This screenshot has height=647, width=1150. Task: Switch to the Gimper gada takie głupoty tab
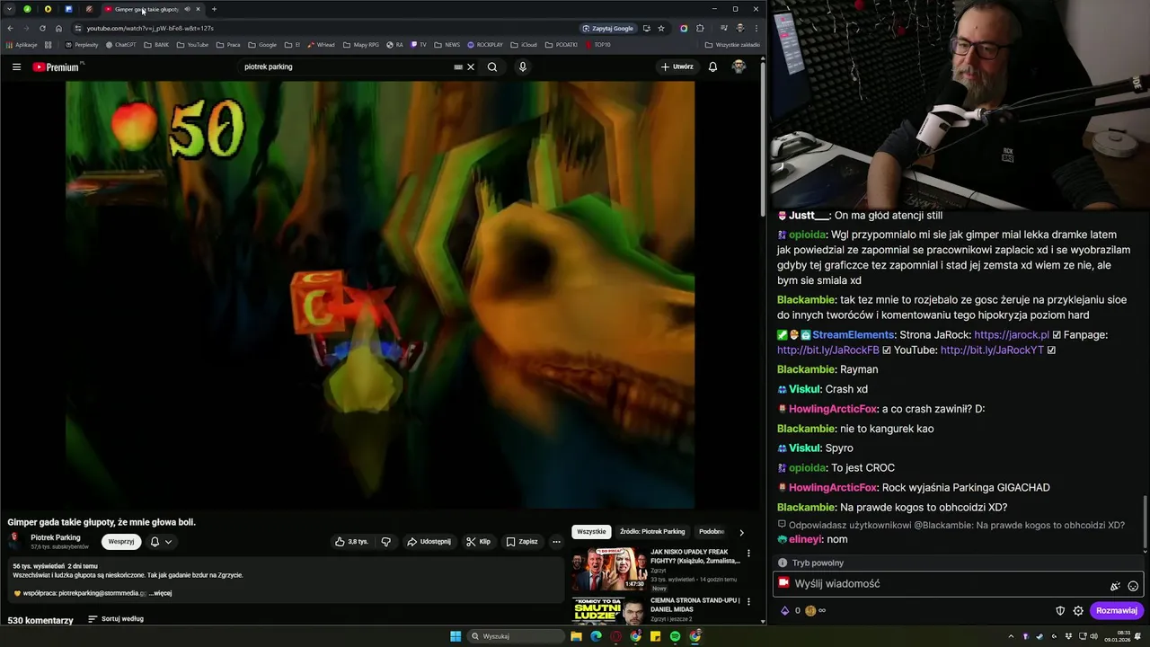146,9
